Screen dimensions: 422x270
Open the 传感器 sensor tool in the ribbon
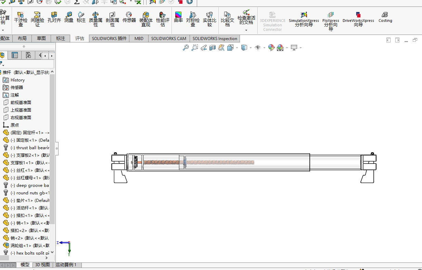tap(129, 17)
